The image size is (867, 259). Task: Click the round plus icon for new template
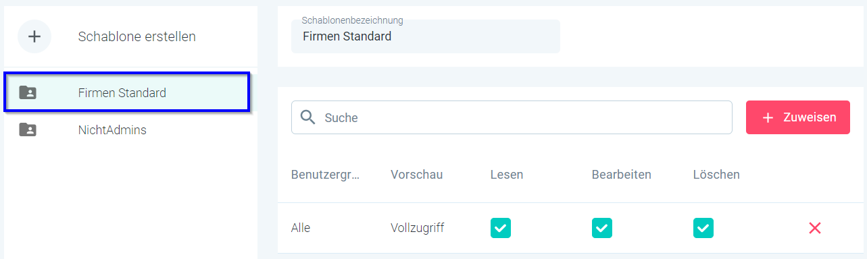click(x=34, y=36)
